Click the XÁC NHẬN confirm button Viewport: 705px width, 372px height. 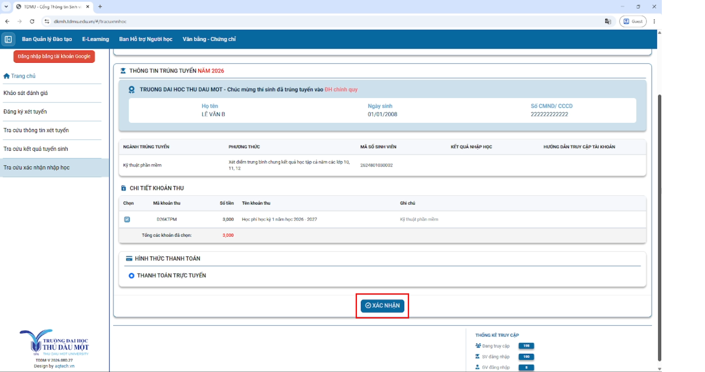click(x=382, y=306)
